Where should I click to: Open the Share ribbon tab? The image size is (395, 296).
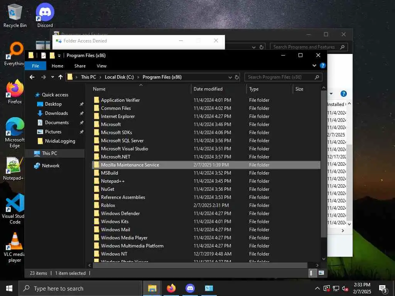coord(80,66)
